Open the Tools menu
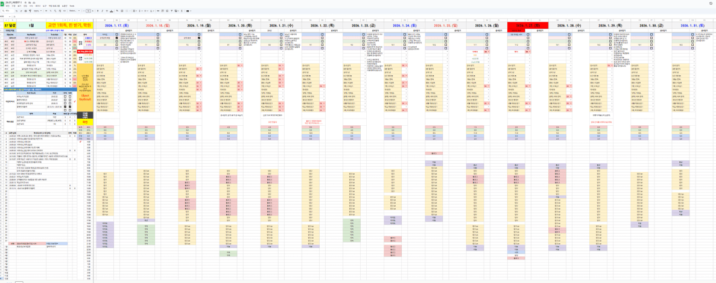716x283 pixels. (72, 6)
